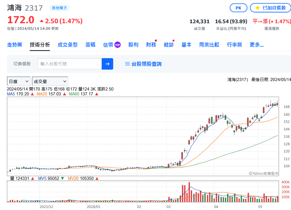Image resolution: width=291 pixels, height=210 pixels.
Task: Open the 估價 tab
Action: [x=108, y=45]
